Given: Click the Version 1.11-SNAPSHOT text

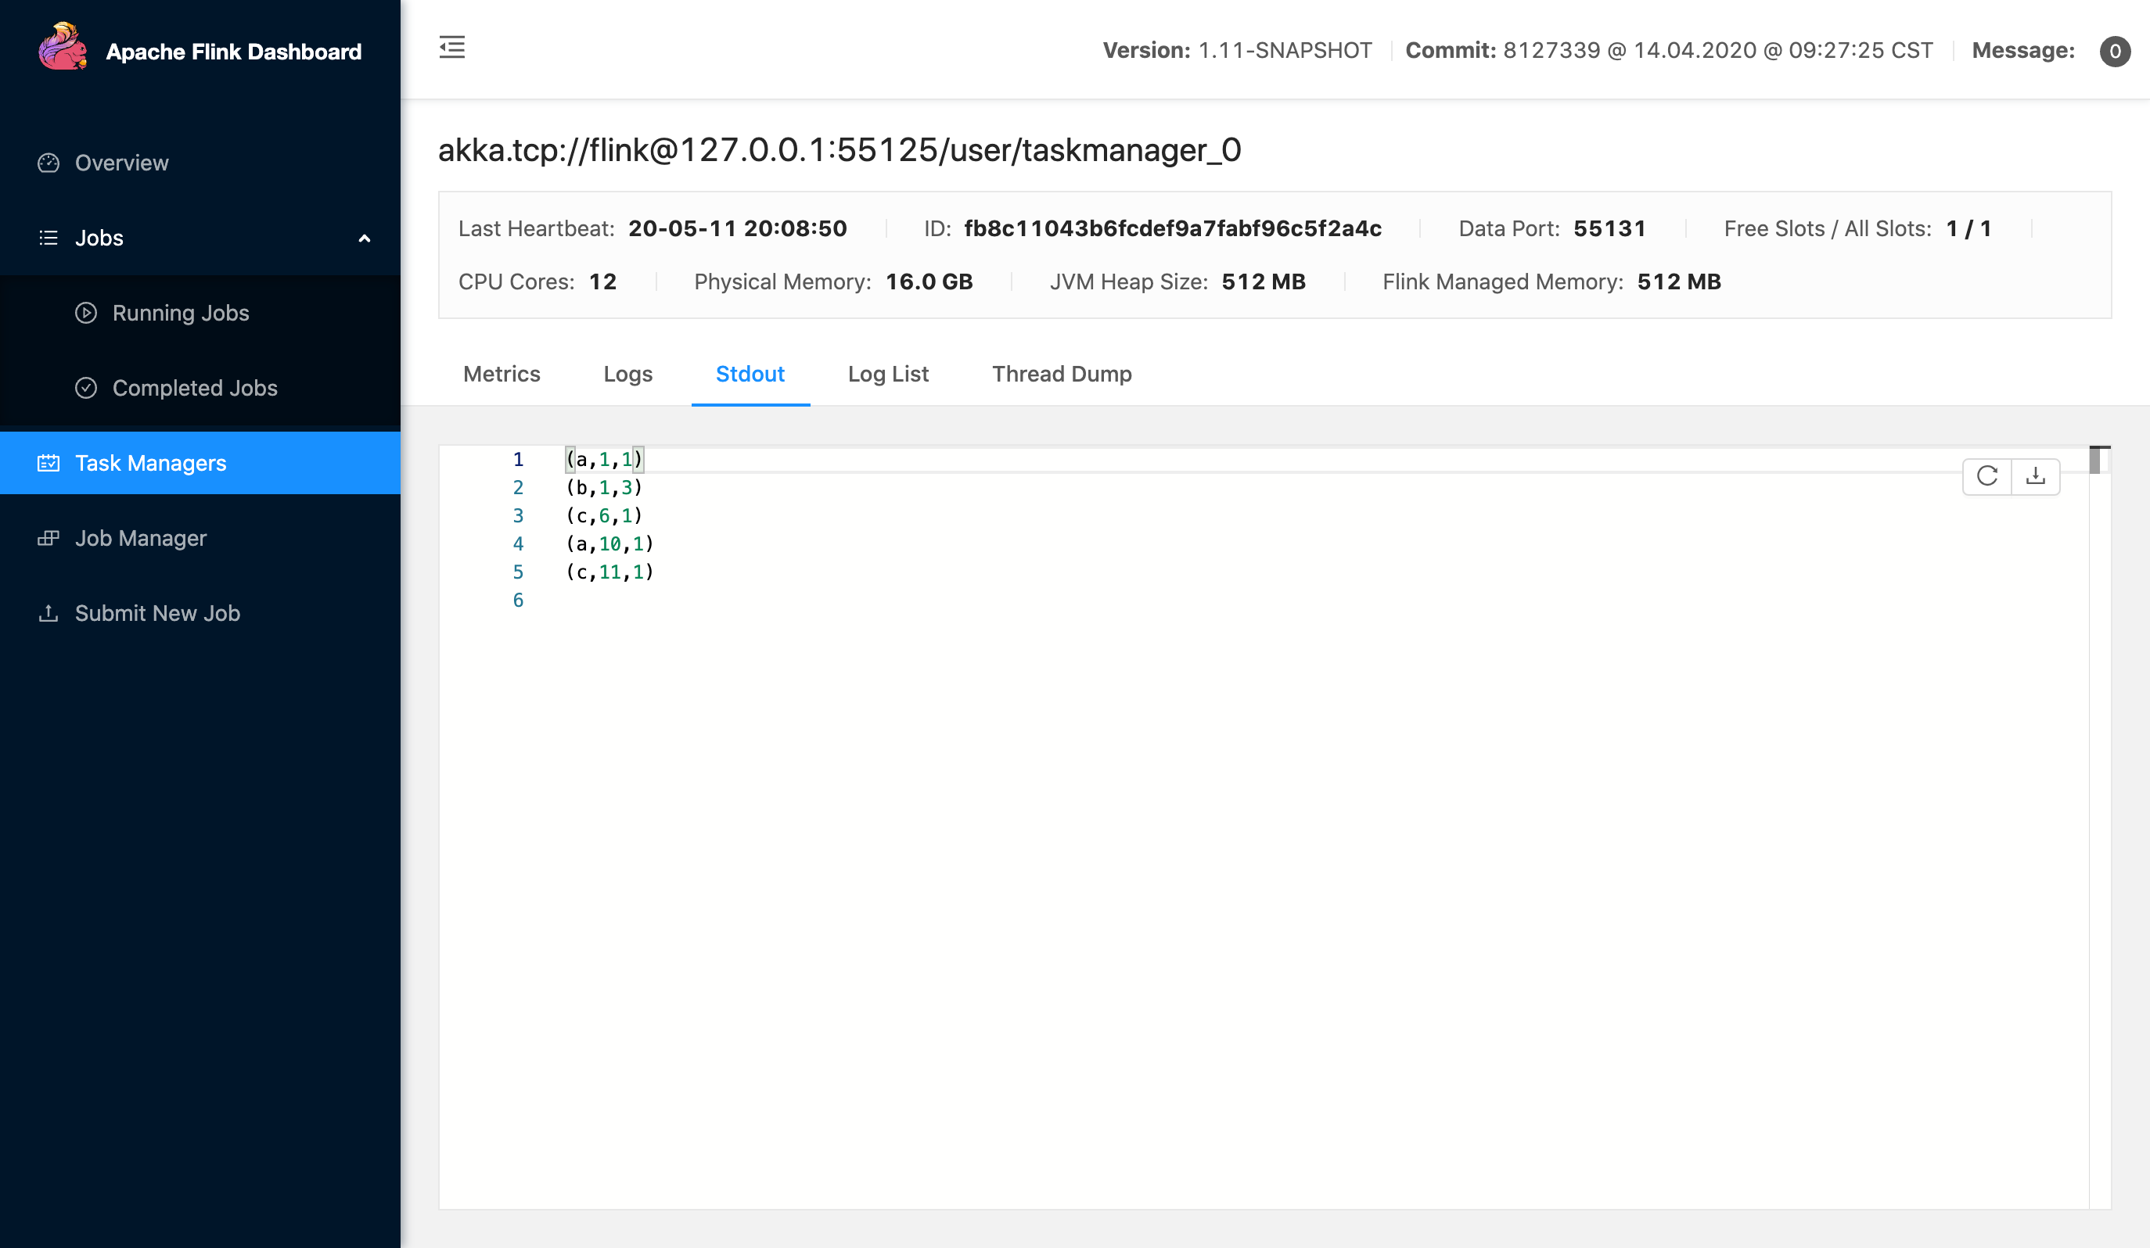Looking at the screenshot, I should pyautogui.click(x=1237, y=50).
